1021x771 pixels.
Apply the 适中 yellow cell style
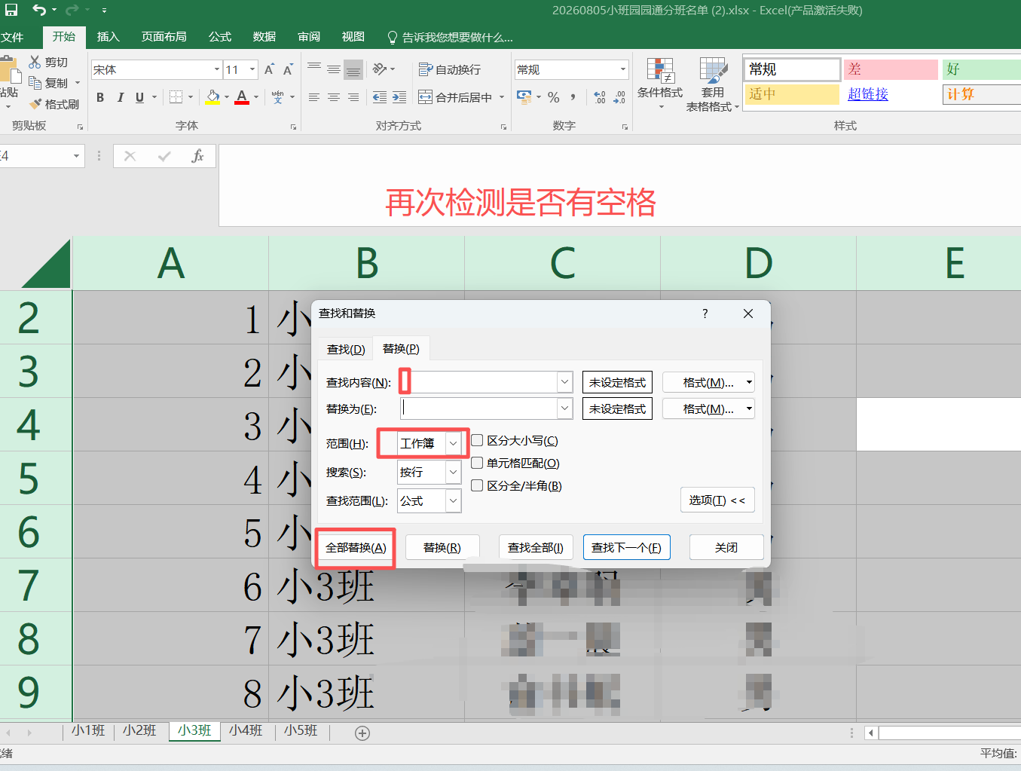pos(792,94)
